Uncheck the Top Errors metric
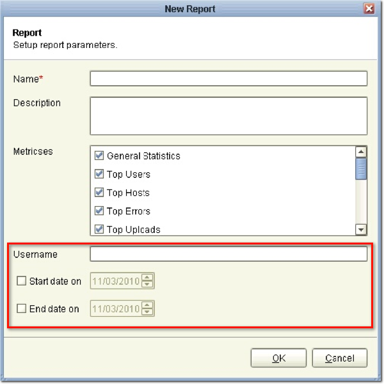 99,211
